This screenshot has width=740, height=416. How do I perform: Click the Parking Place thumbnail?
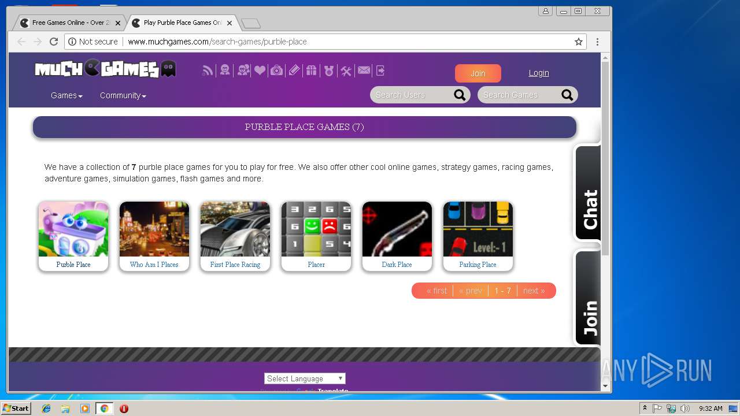tap(478, 229)
